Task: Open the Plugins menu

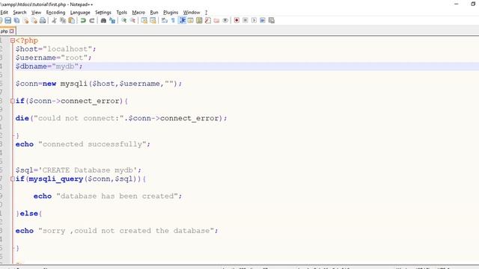Action: (171, 13)
